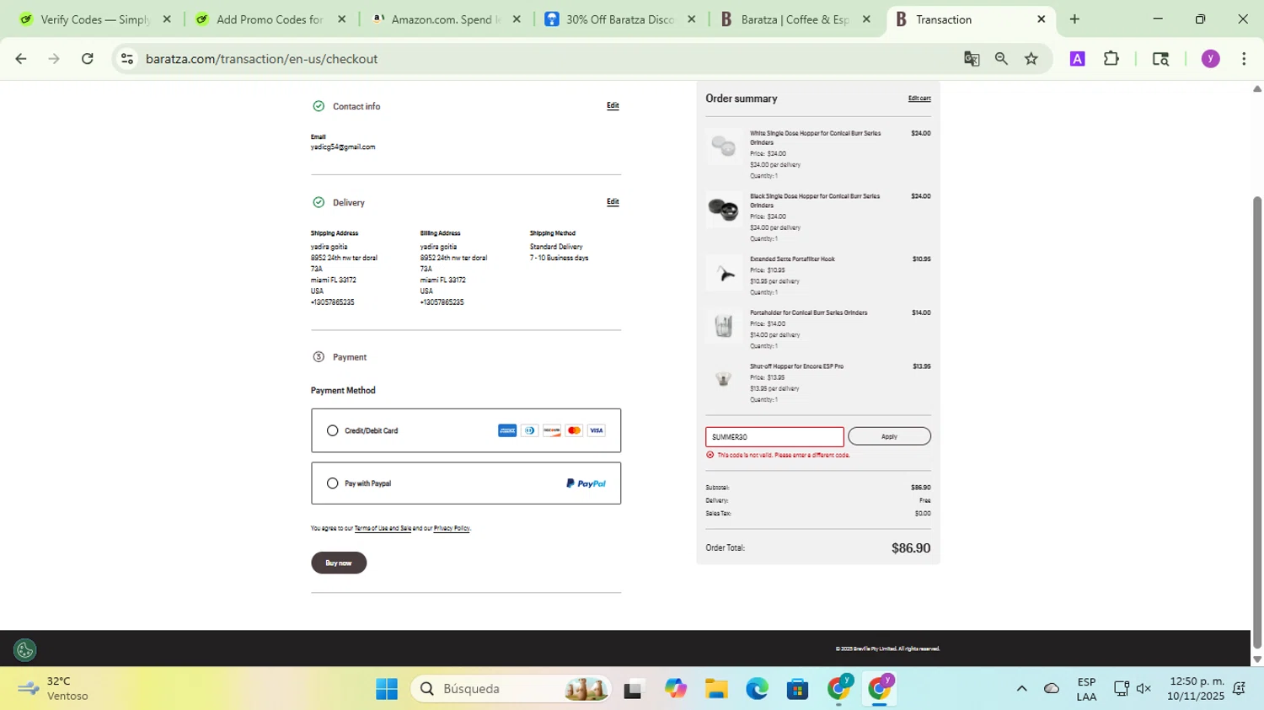The width and height of the screenshot is (1264, 710).
Task: Open site information icon in address bar
Action: click(x=127, y=59)
